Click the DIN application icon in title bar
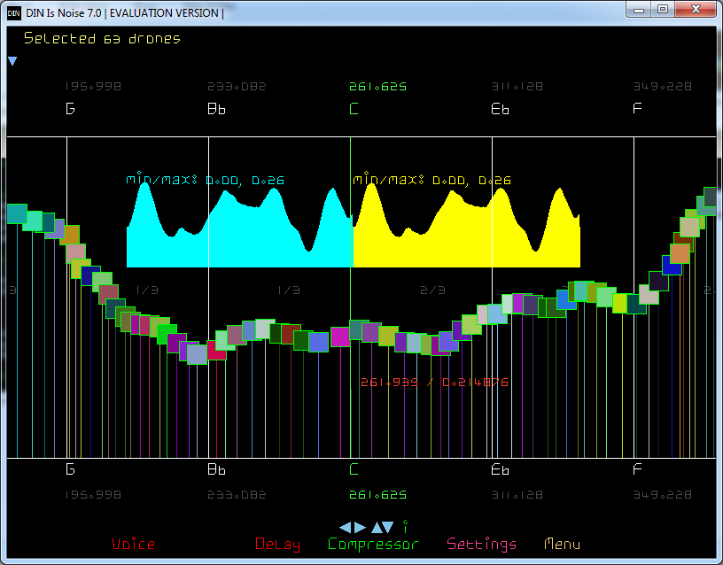Screen dimensions: 723x565 pyautogui.click(x=13, y=12)
